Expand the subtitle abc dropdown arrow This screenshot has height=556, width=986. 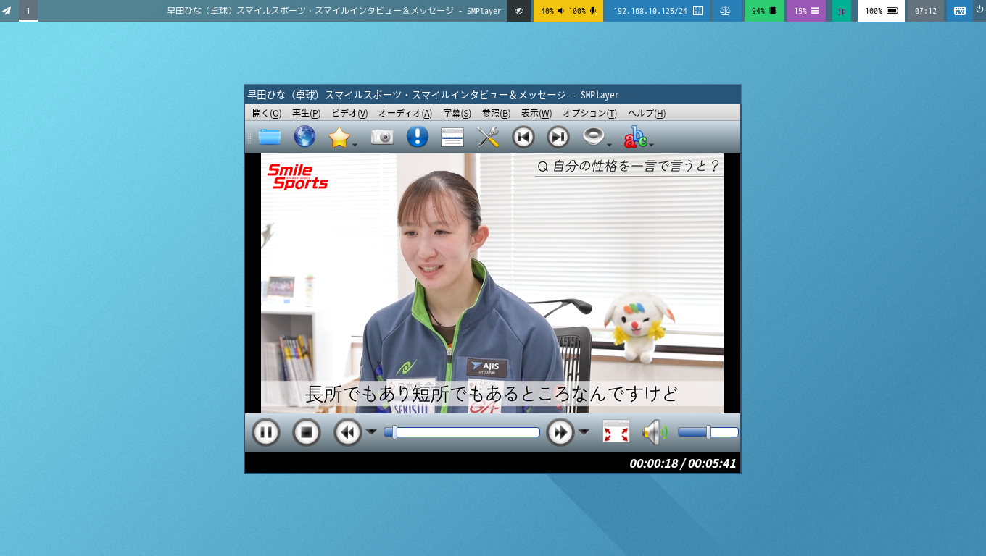[651, 145]
